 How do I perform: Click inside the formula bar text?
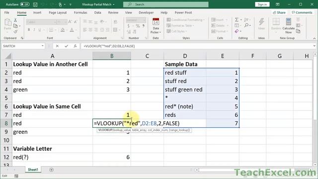point(109,46)
